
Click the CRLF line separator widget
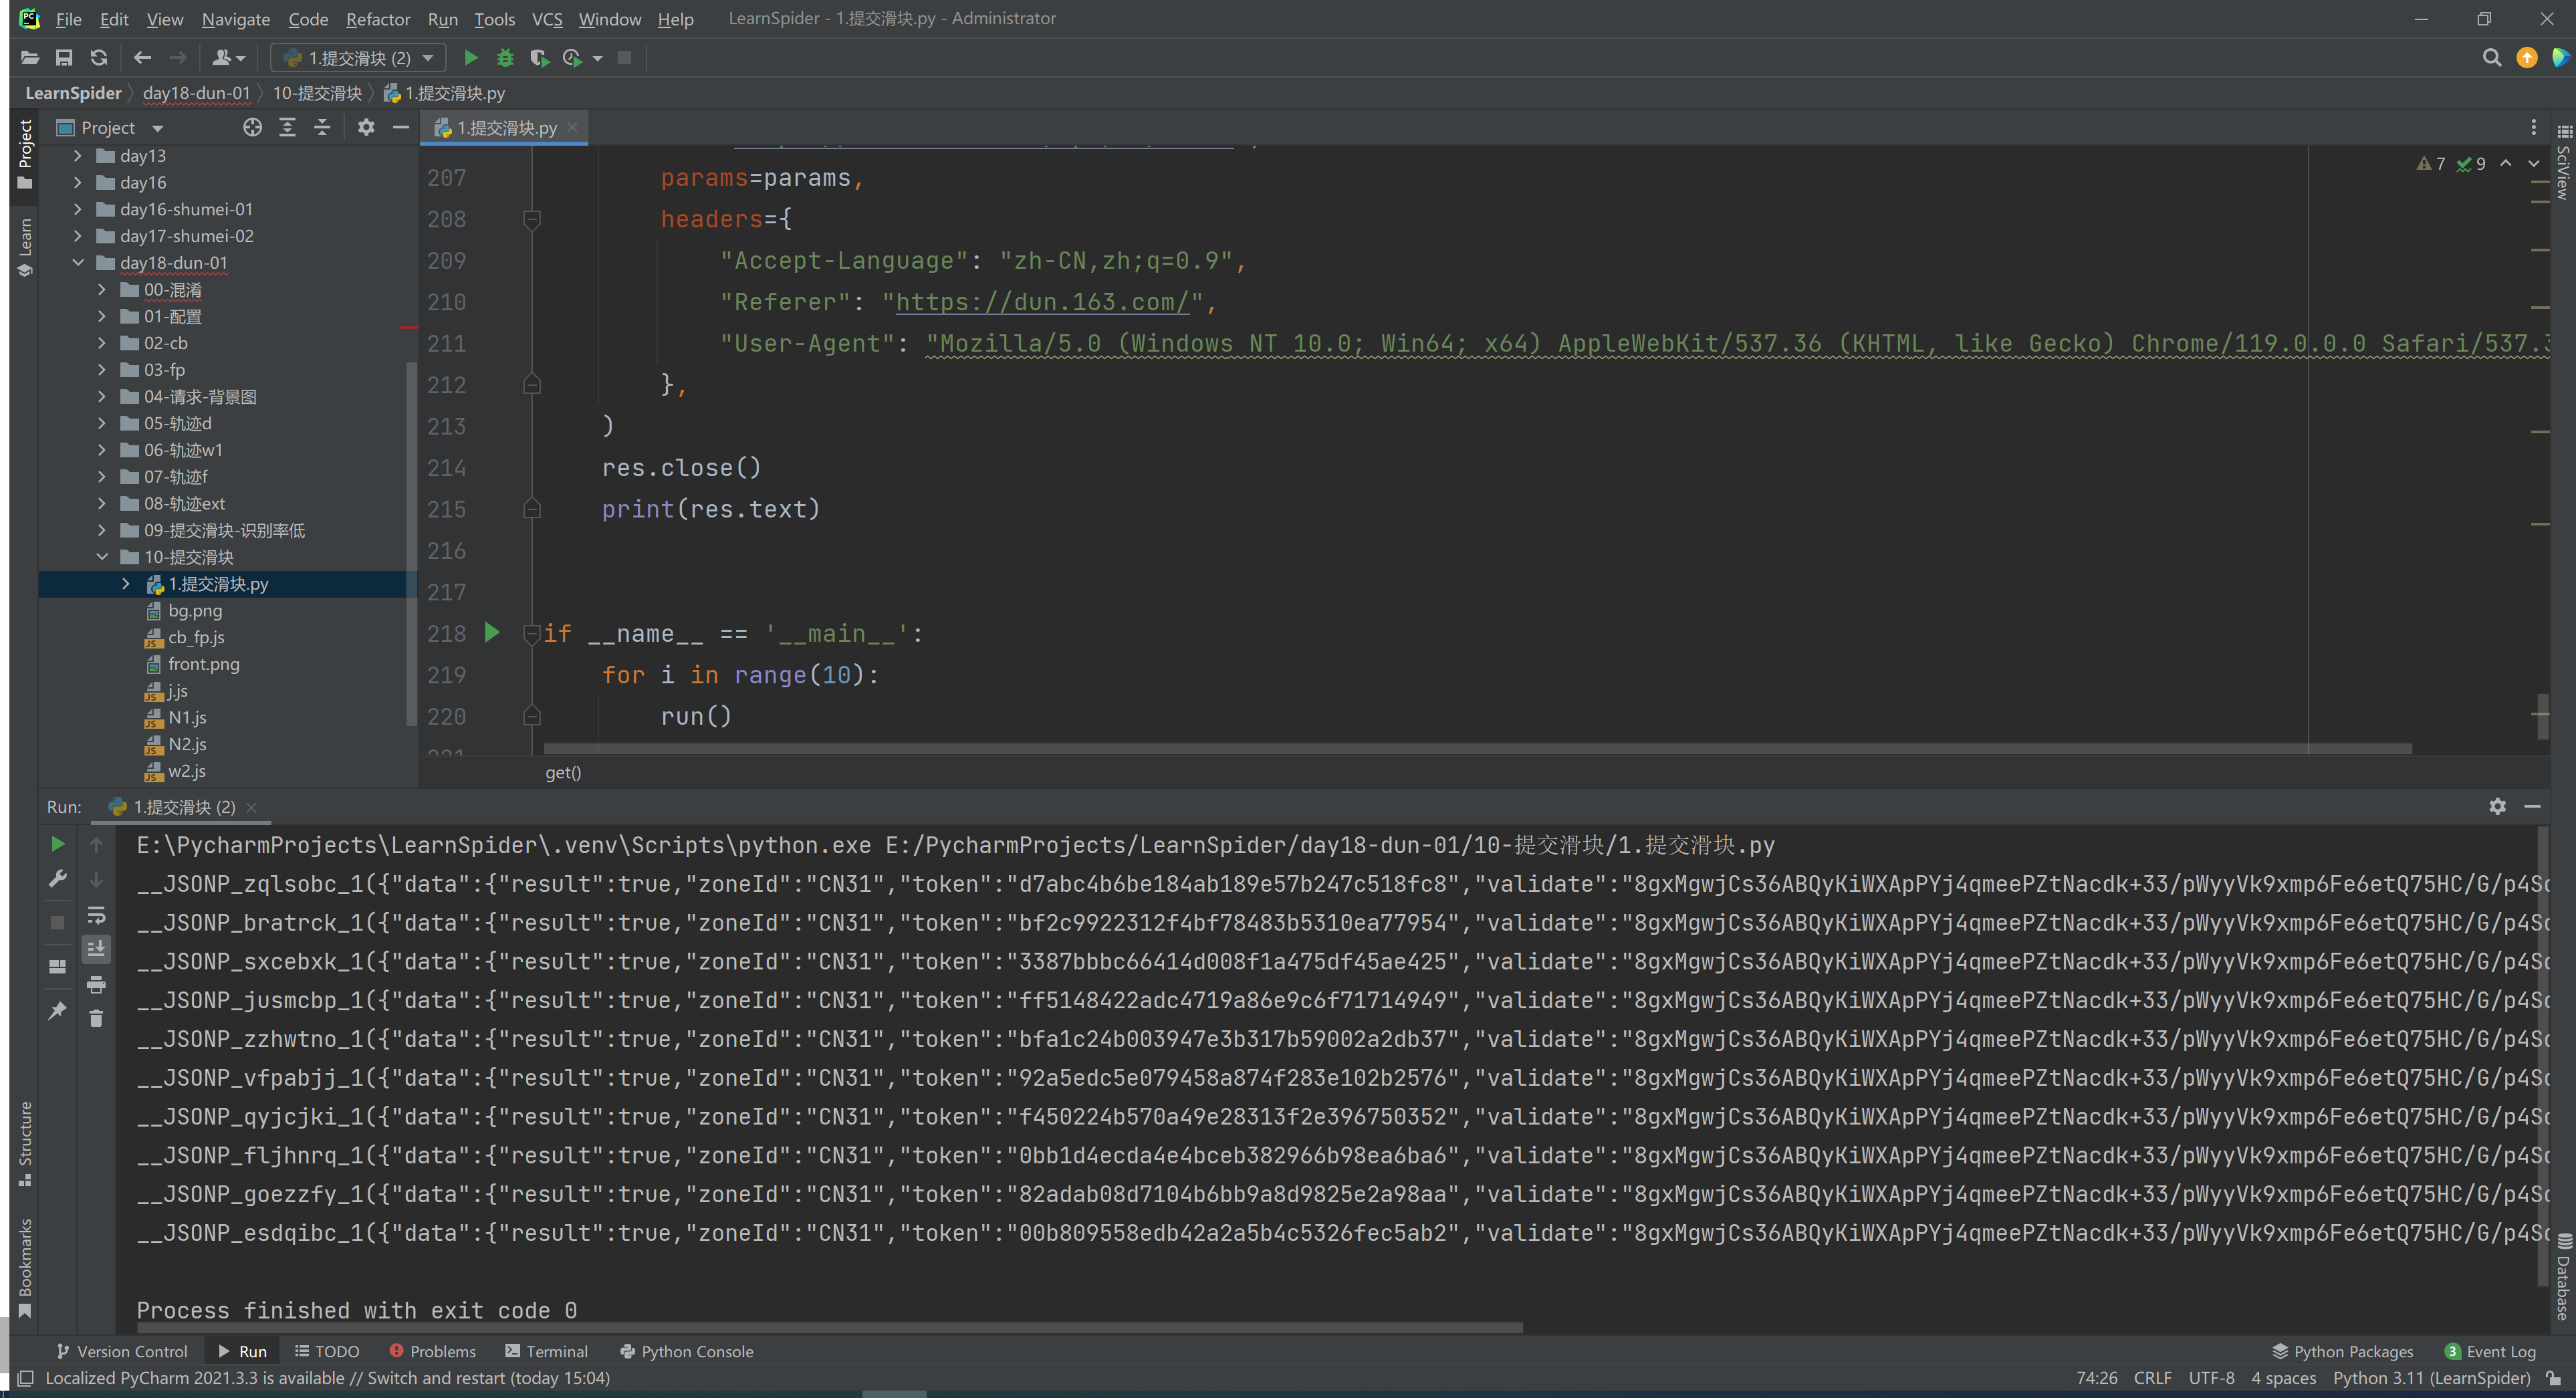[2152, 1378]
